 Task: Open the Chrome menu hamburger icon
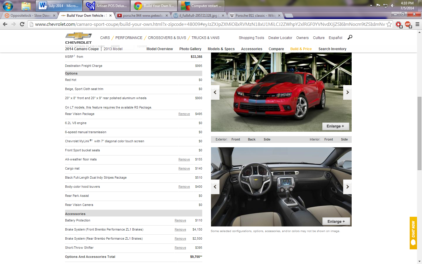(x=417, y=24)
